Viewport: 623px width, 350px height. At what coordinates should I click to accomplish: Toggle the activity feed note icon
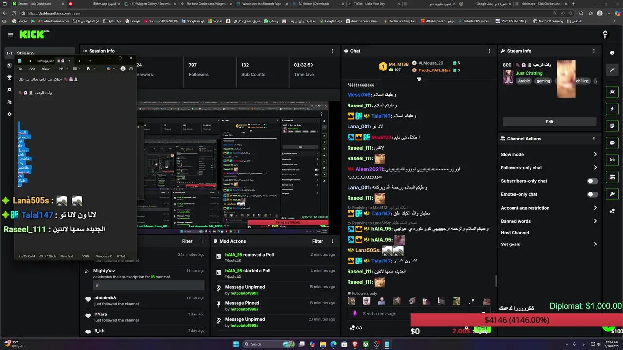click(x=612, y=126)
